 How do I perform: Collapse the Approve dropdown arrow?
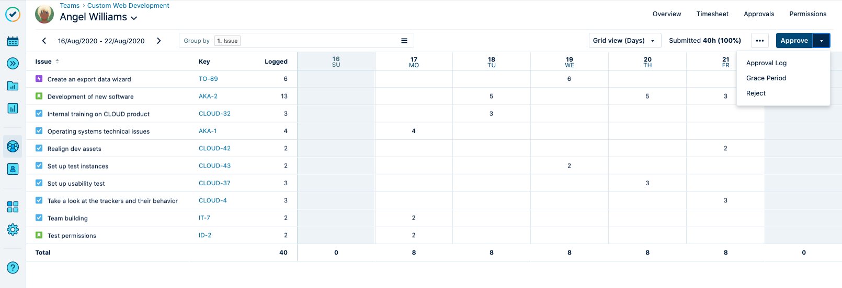click(x=822, y=41)
